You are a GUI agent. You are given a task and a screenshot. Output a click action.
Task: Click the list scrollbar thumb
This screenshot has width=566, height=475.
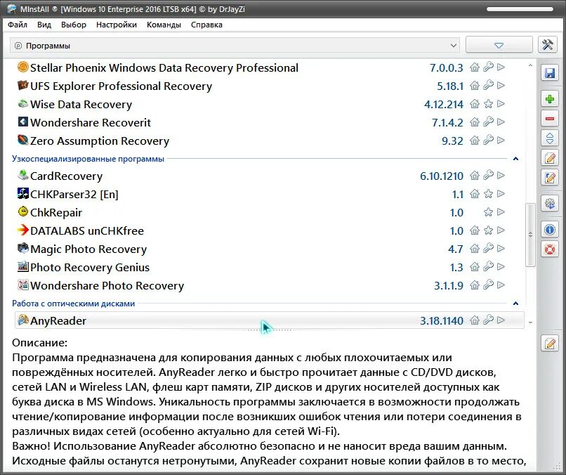[x=530, y=235]
